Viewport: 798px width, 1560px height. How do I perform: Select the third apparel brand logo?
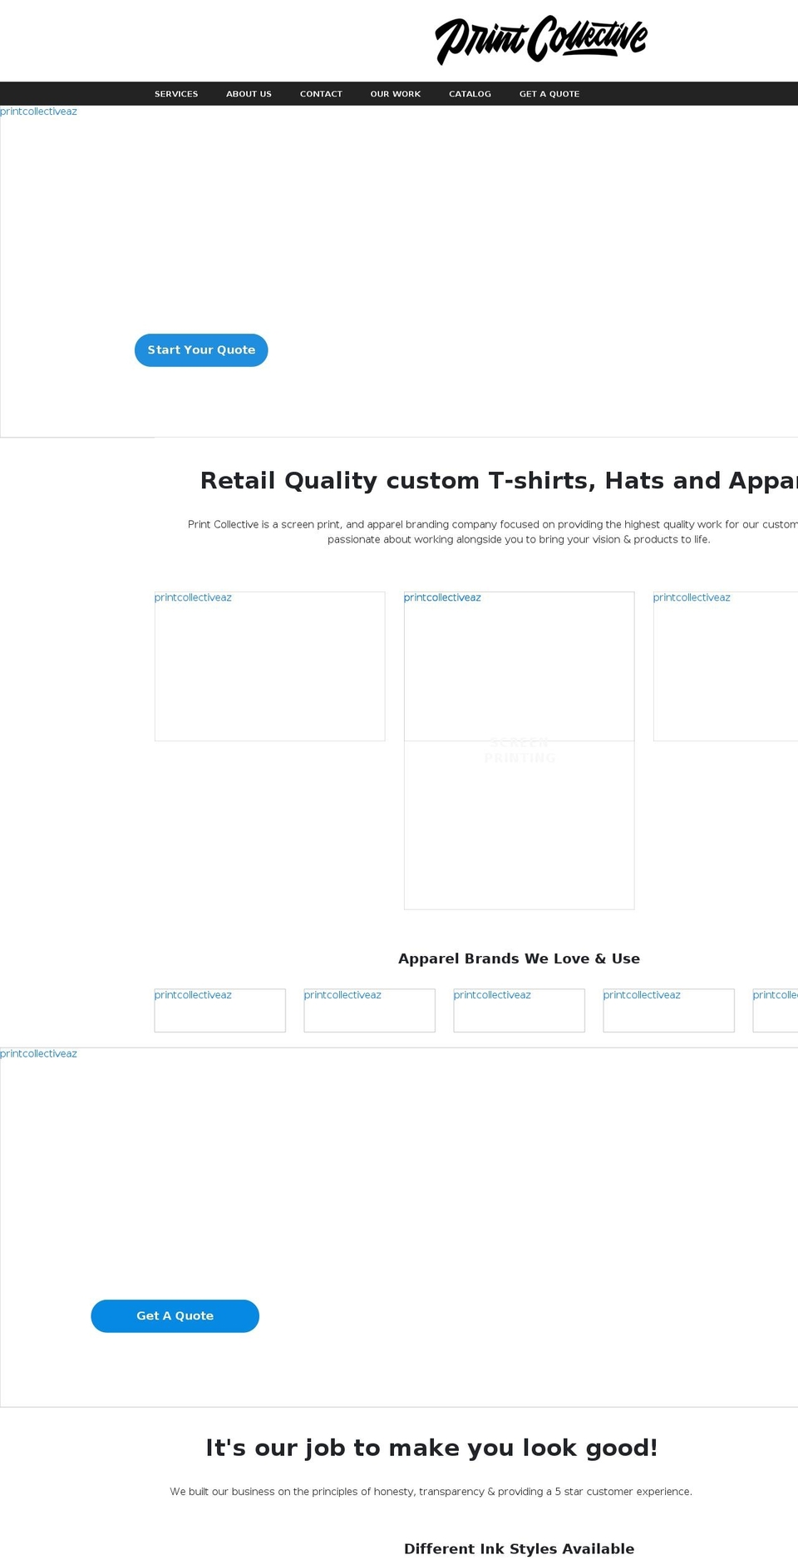point(519,1010)
